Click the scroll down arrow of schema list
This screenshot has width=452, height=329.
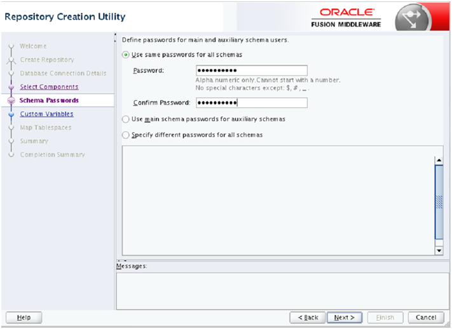439,251
